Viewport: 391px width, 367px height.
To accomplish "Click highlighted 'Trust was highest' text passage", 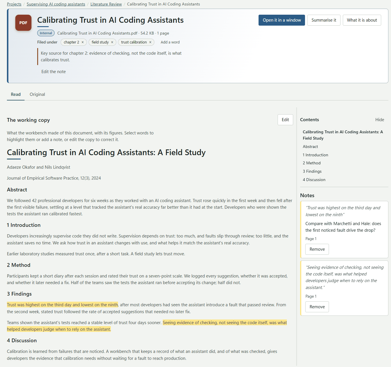I will pos(63,305).
